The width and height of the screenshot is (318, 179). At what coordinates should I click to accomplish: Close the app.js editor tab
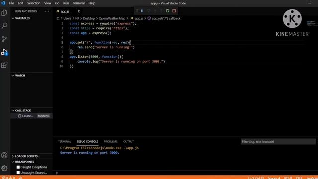[x=79, y=11]
